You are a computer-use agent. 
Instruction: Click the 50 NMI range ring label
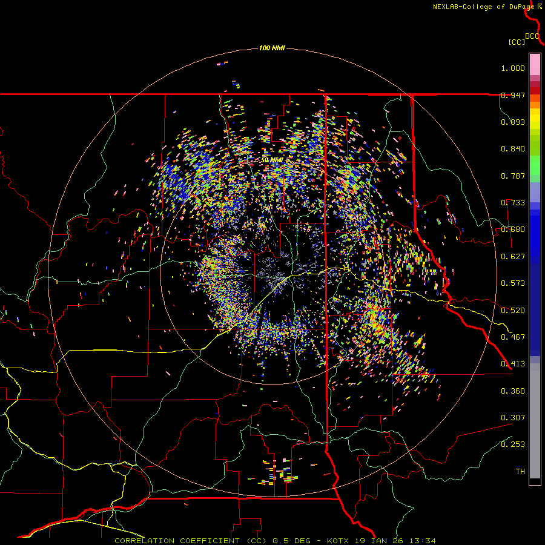pyautogui.click(x=272, y=160)
